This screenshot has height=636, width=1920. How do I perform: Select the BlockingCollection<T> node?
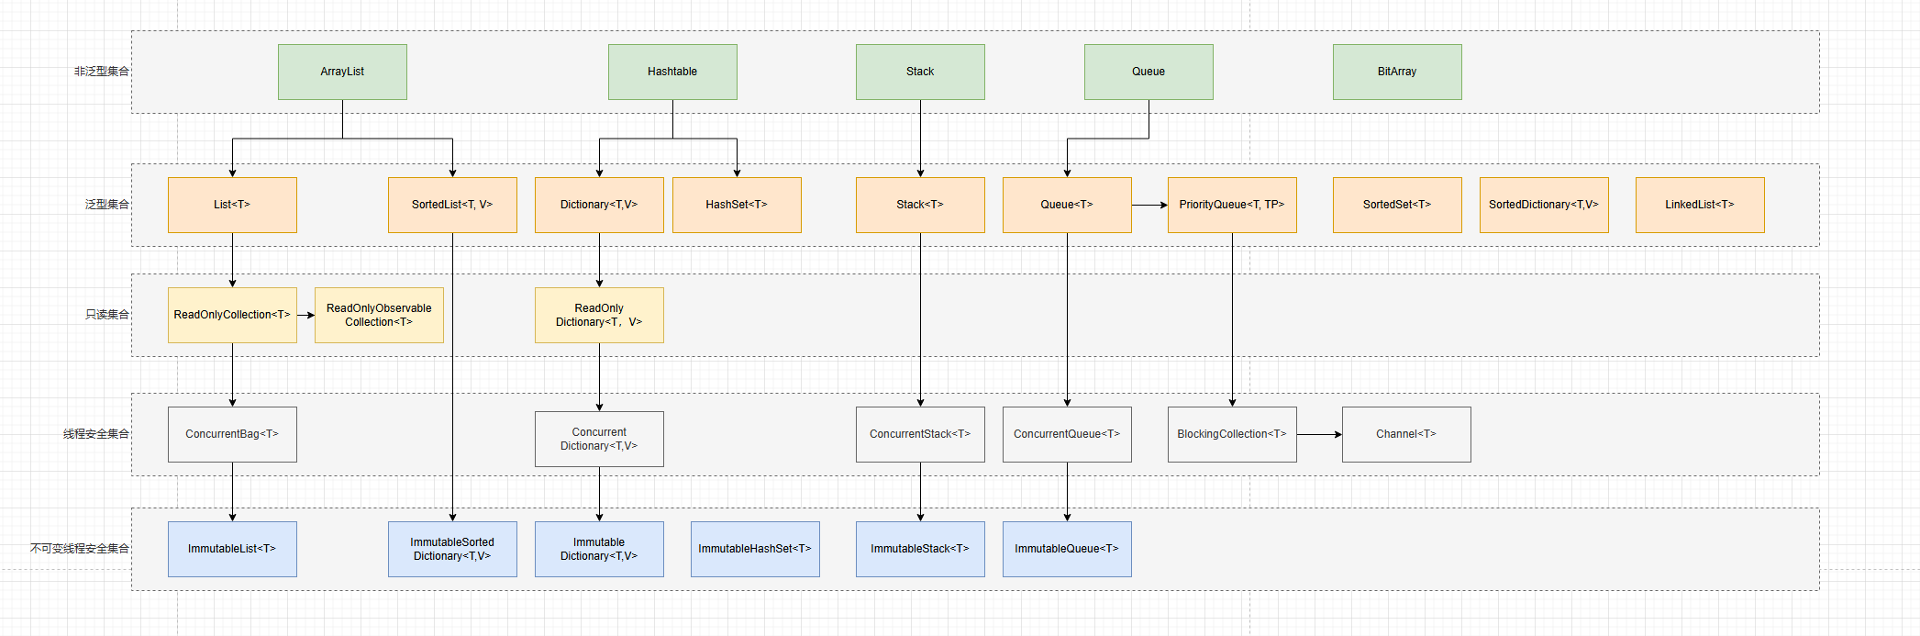pyautogui.click(x=1232, y=434)
